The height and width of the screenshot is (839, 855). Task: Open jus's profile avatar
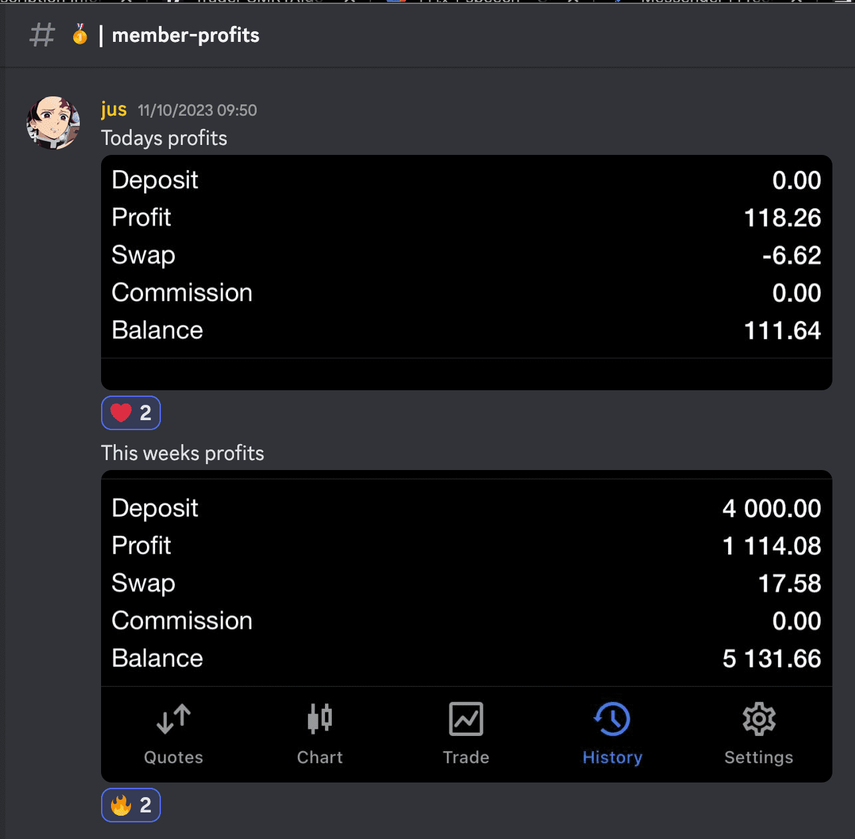point(53,123)
